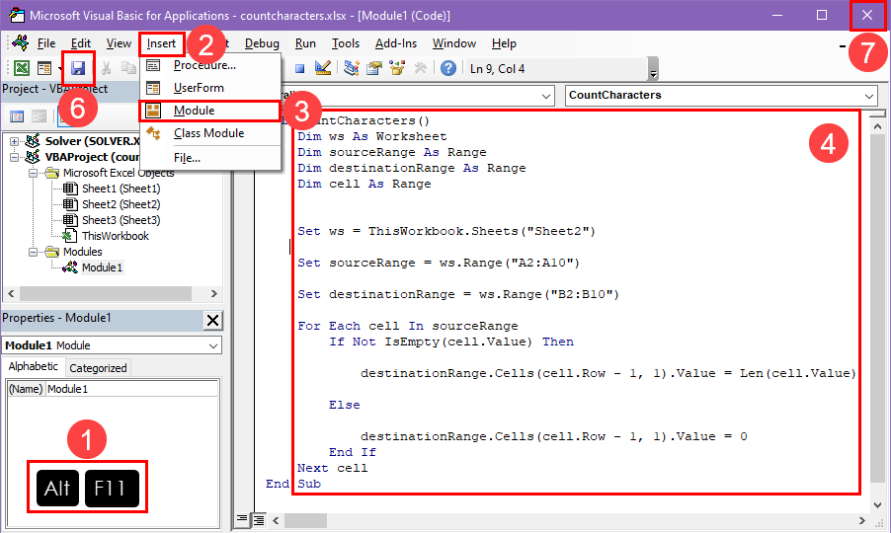Open the Window menu
891x533 pixels.
point(454,43)
